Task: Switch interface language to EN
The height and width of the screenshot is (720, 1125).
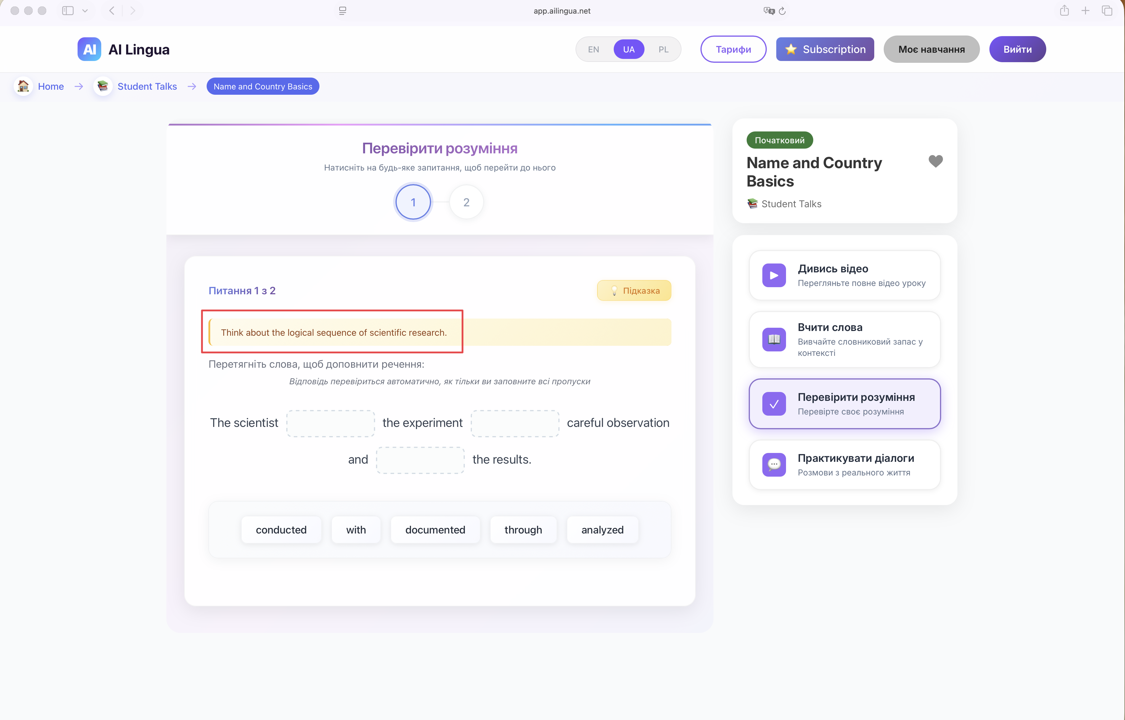Action: point(594,49)
